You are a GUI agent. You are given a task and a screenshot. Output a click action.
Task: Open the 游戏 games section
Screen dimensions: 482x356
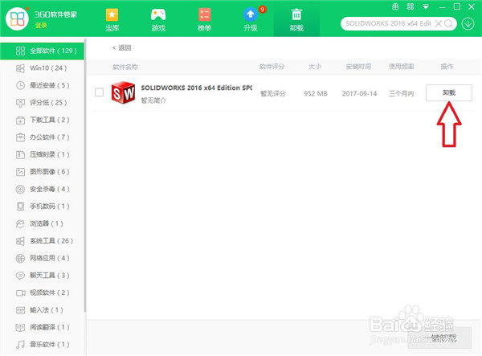pyautogui.click(x=158, y=19)
